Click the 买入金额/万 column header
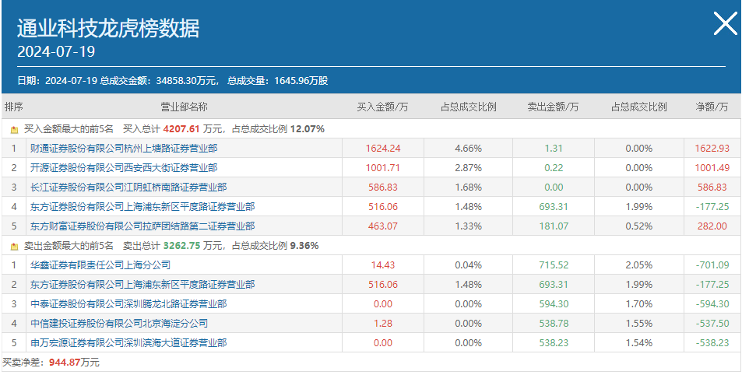The height and width of the screenshot is (375, 742). click(x=382, y=107)
